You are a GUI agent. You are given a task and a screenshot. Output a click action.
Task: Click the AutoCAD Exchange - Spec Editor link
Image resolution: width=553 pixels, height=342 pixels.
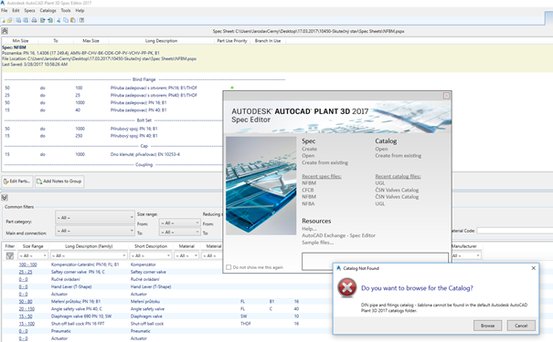(x=338, y=235)
